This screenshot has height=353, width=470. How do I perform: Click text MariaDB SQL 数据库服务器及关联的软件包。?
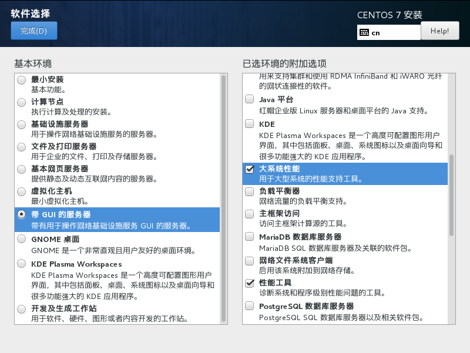click(335, 248)
